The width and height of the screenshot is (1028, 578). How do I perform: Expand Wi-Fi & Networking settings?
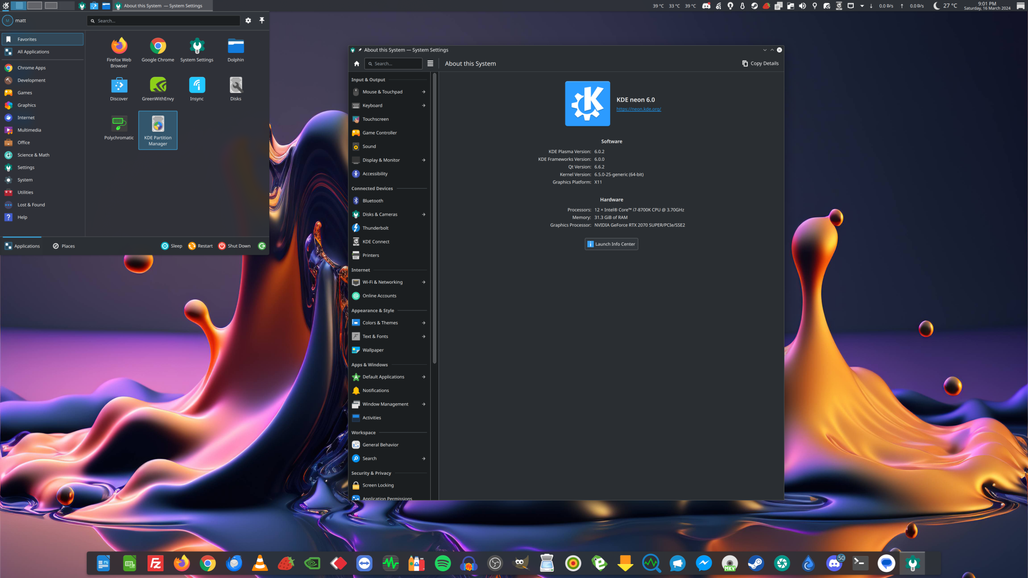point(424,282)
